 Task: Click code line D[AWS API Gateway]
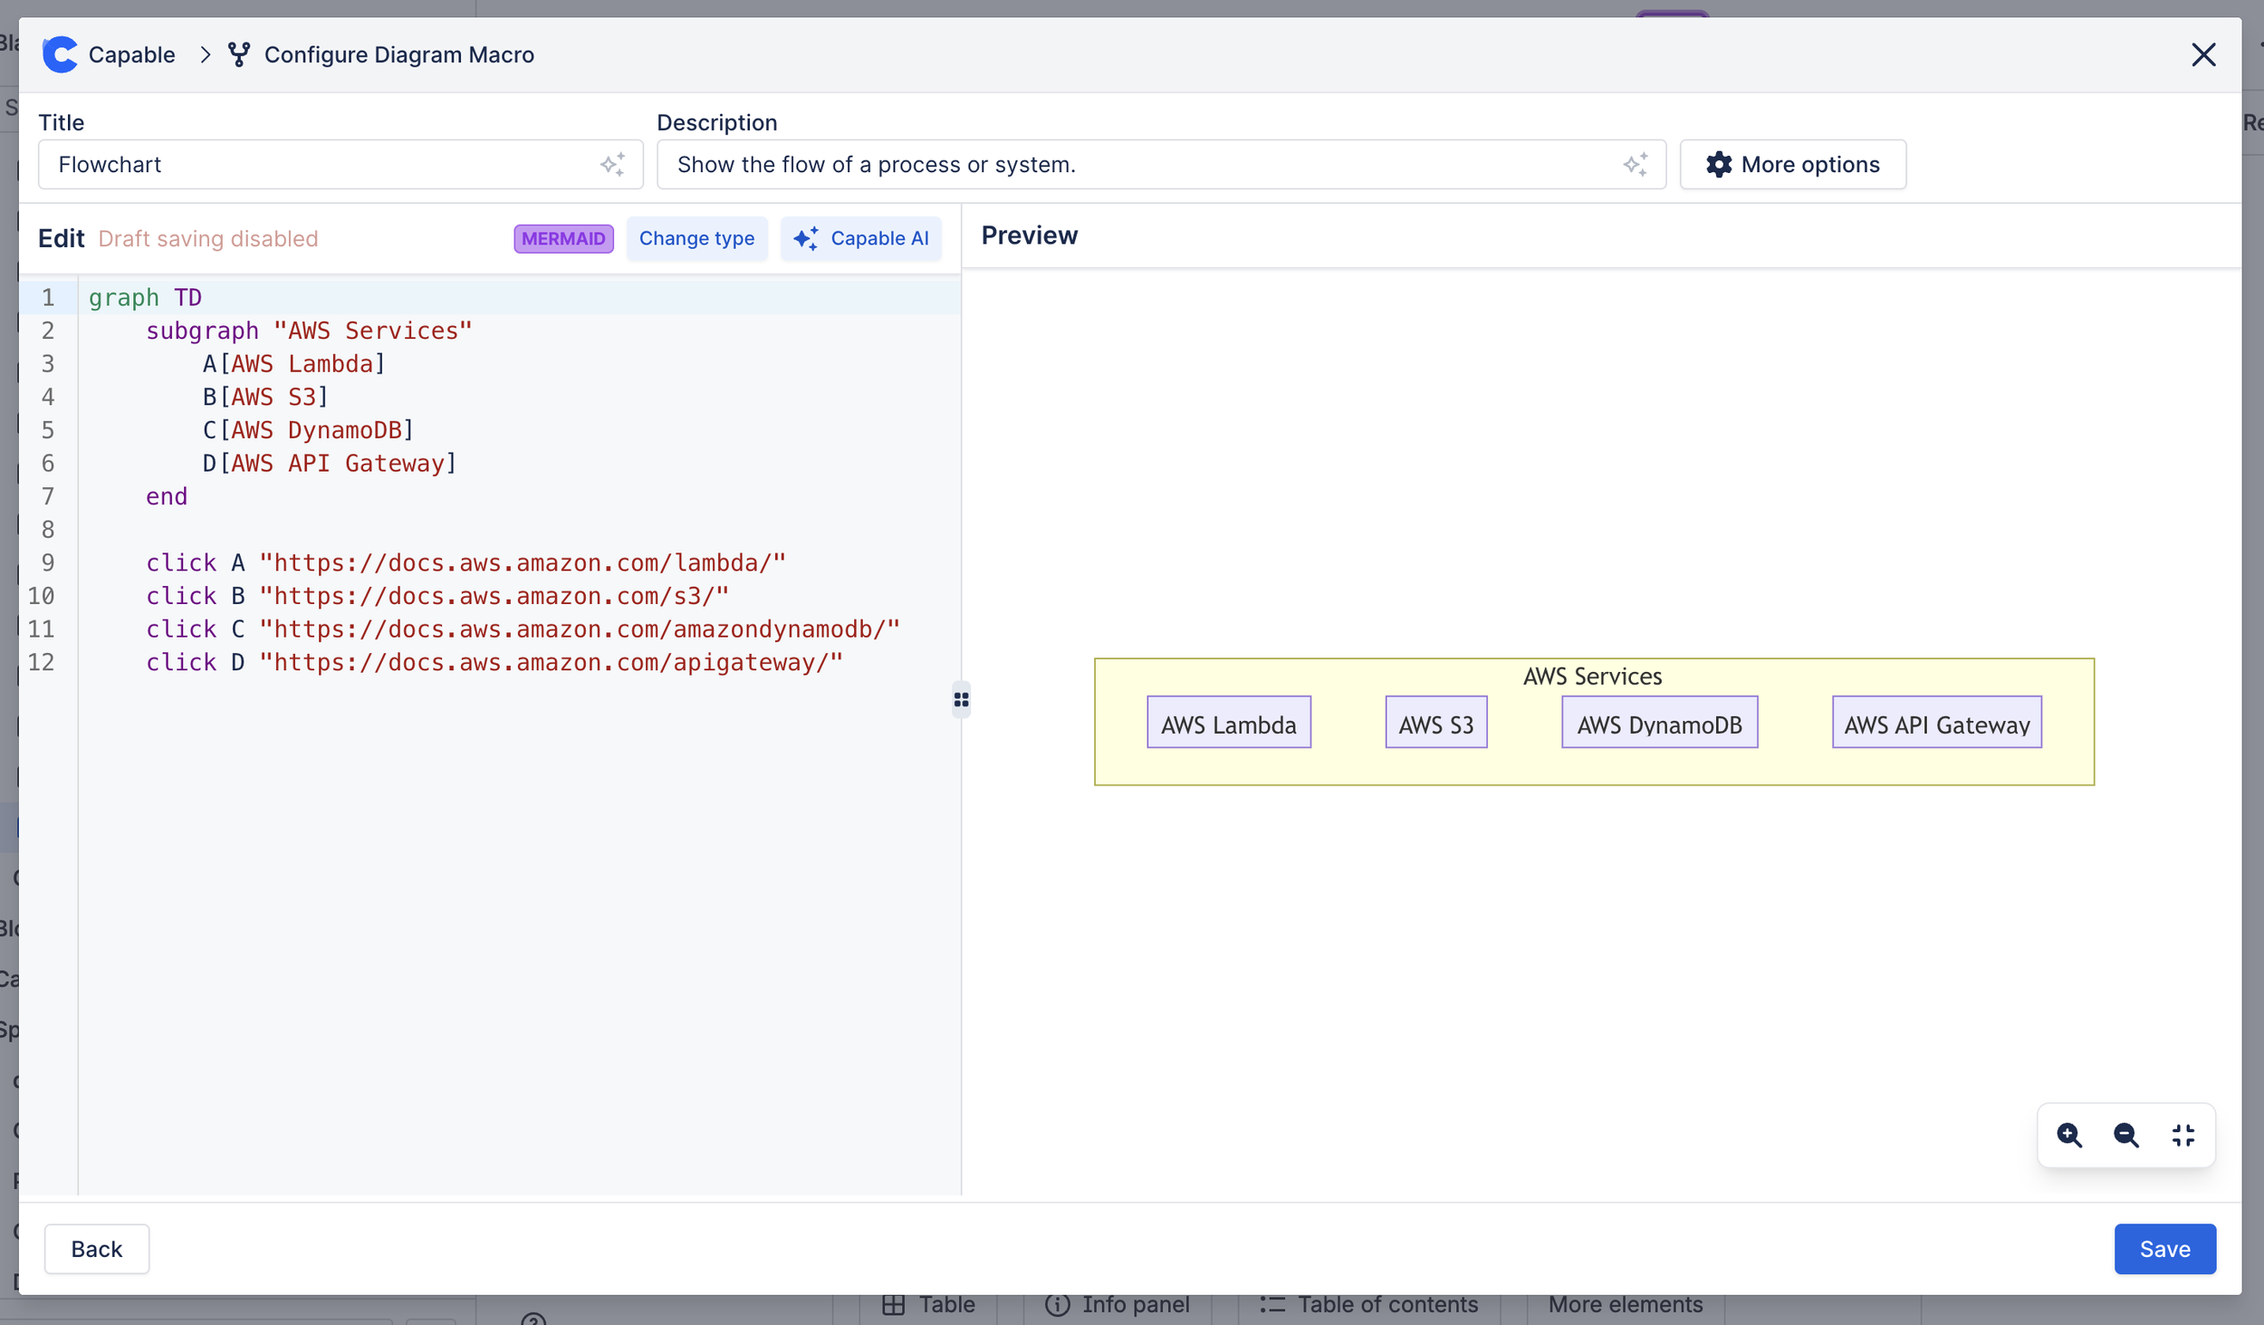[x=330, y=464]
